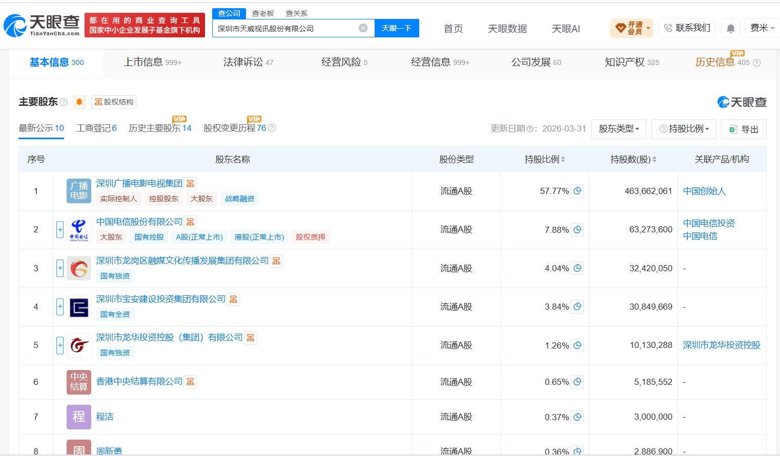Open the 费米 user account menu

[x=762, y=28]
